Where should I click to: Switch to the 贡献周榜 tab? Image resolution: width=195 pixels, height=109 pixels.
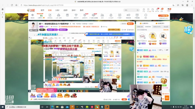(x=148, y=27)
